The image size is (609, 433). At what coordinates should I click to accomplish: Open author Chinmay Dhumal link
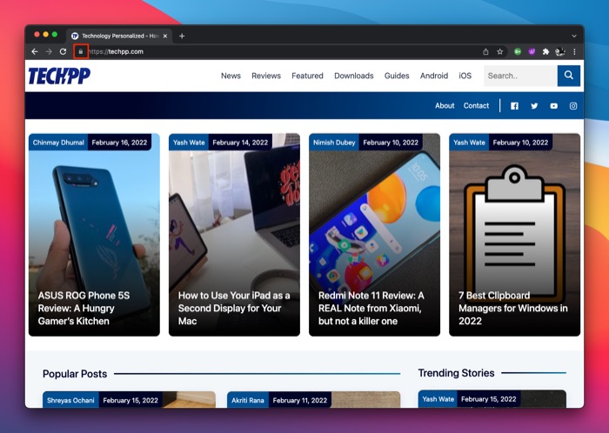(58, 143)
